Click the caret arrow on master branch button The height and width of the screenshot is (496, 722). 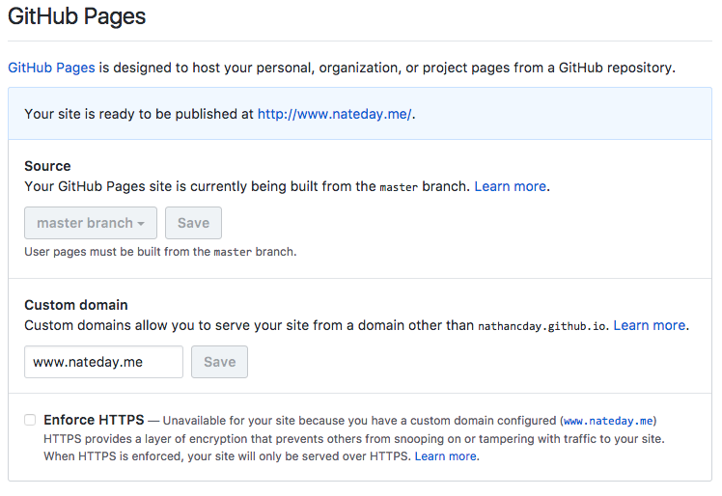click(141, 224)
